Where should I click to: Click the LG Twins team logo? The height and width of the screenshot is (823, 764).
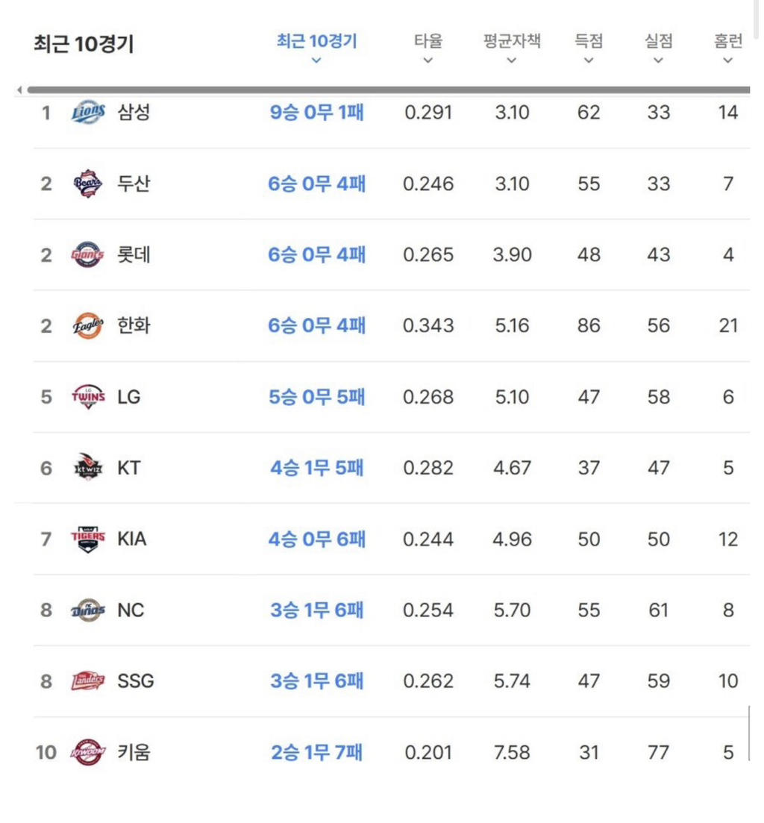88,397
